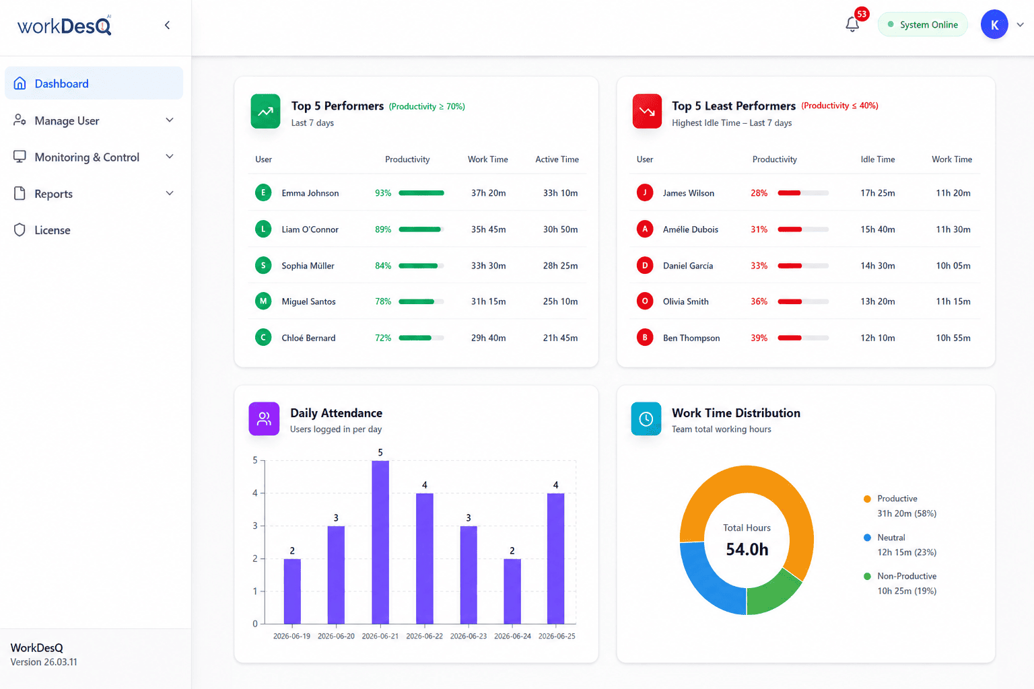Open the notifications bell
Image resolution: width=1034 pixels, height=689 pixels.
coord(852,25)
